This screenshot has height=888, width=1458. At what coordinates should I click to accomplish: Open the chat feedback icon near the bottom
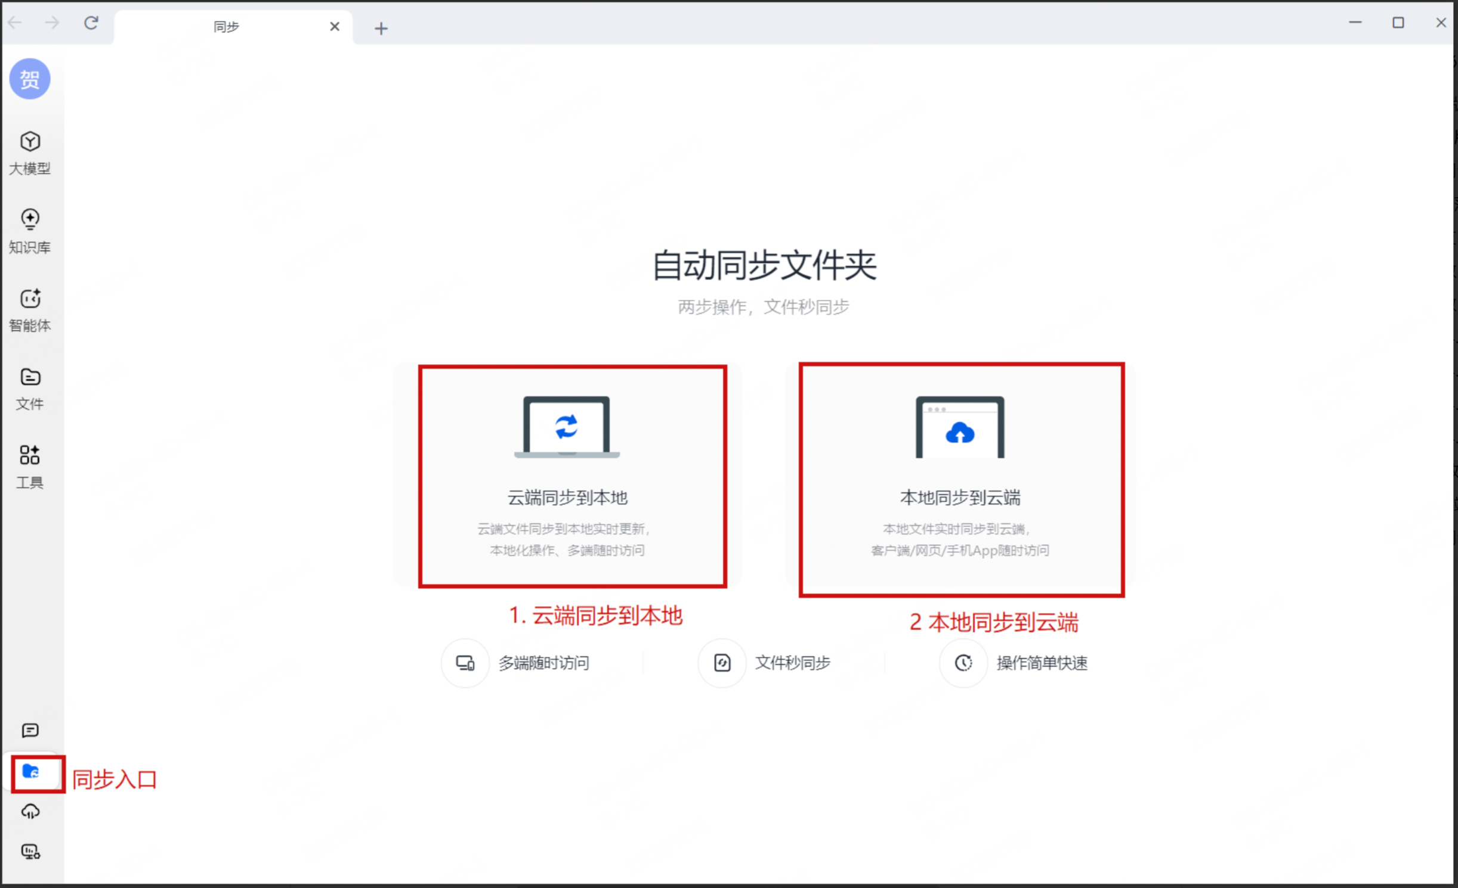coord(30,730)
